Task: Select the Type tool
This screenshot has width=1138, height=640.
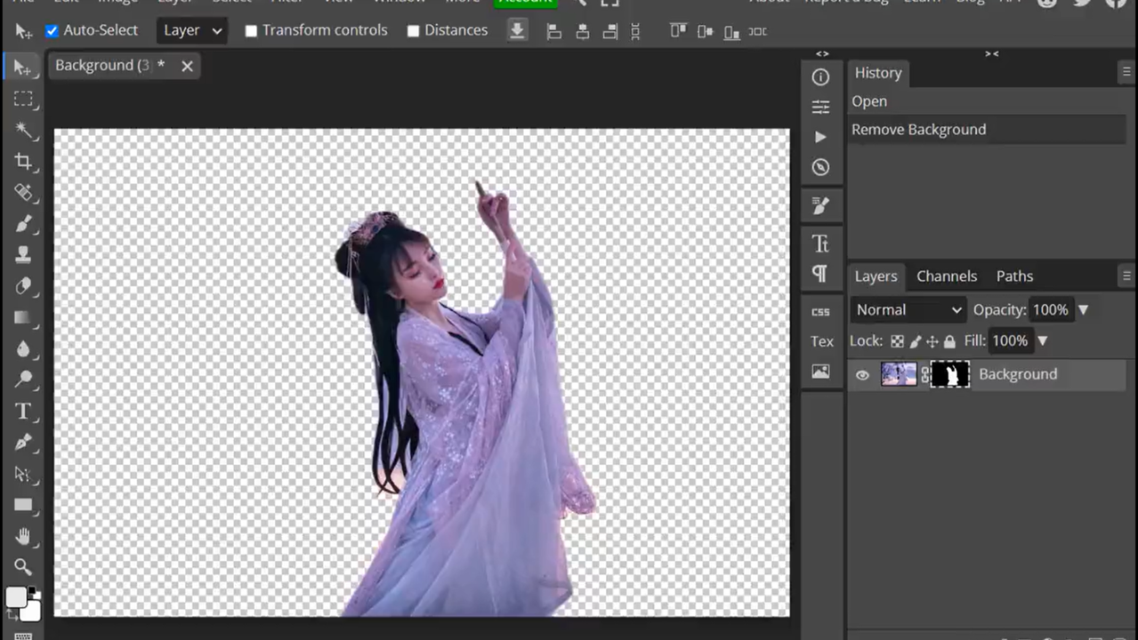Action: pos(23,411)
